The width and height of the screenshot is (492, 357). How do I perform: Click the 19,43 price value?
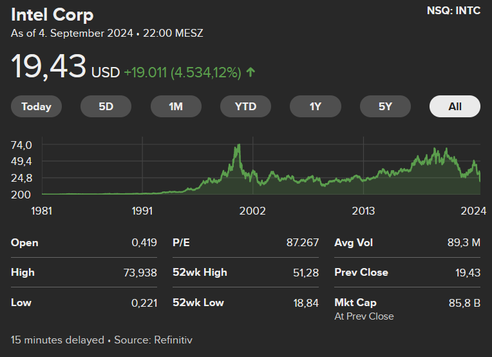48,66
